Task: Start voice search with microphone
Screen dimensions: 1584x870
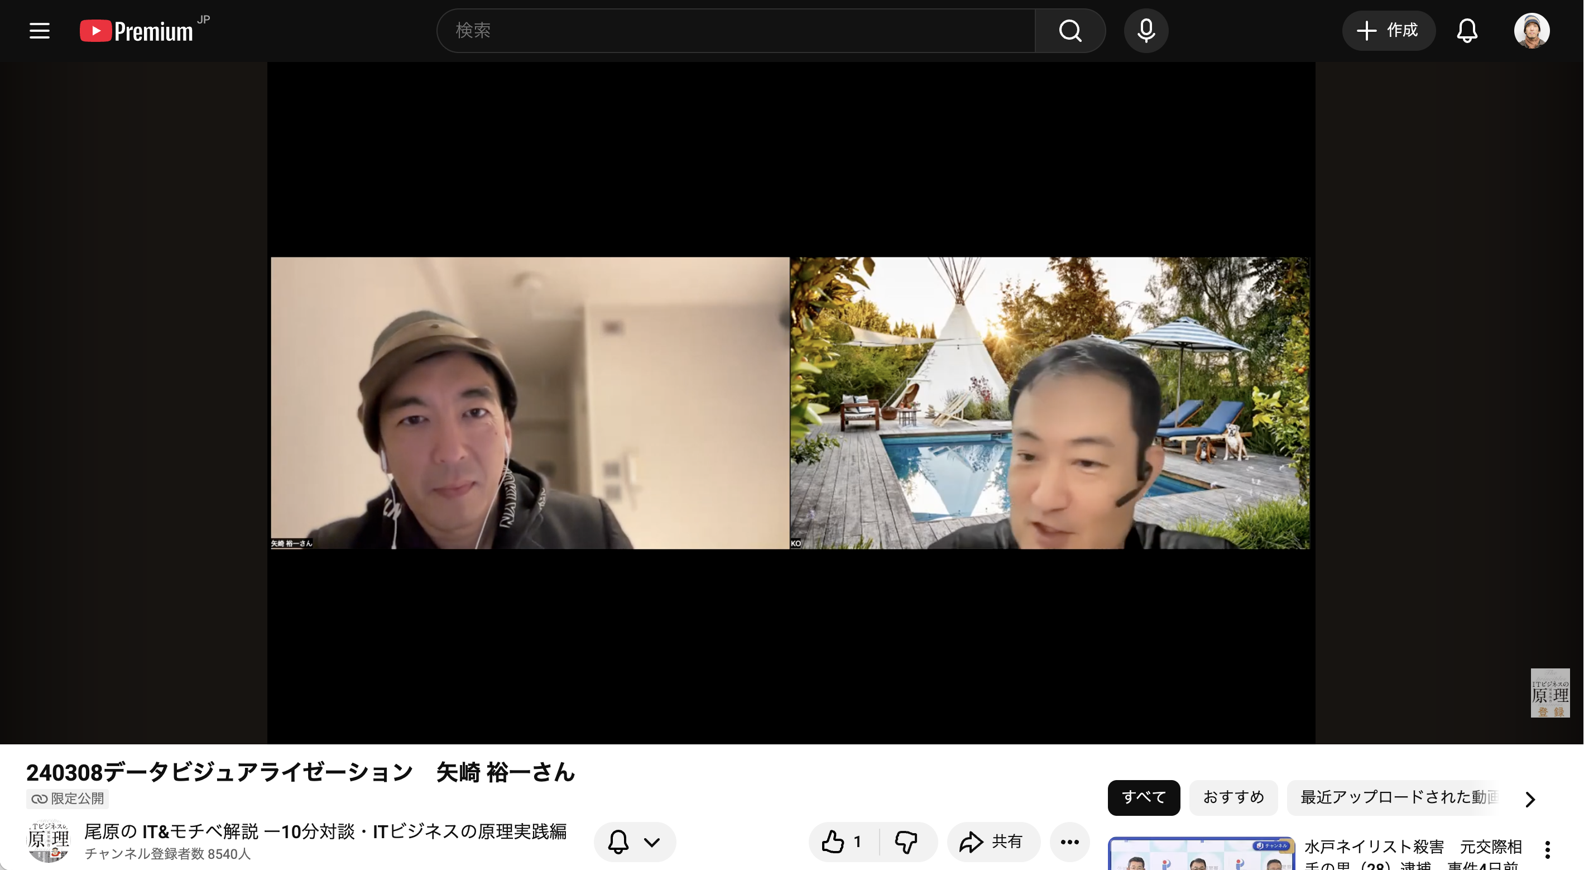Action: point(1145,31)
